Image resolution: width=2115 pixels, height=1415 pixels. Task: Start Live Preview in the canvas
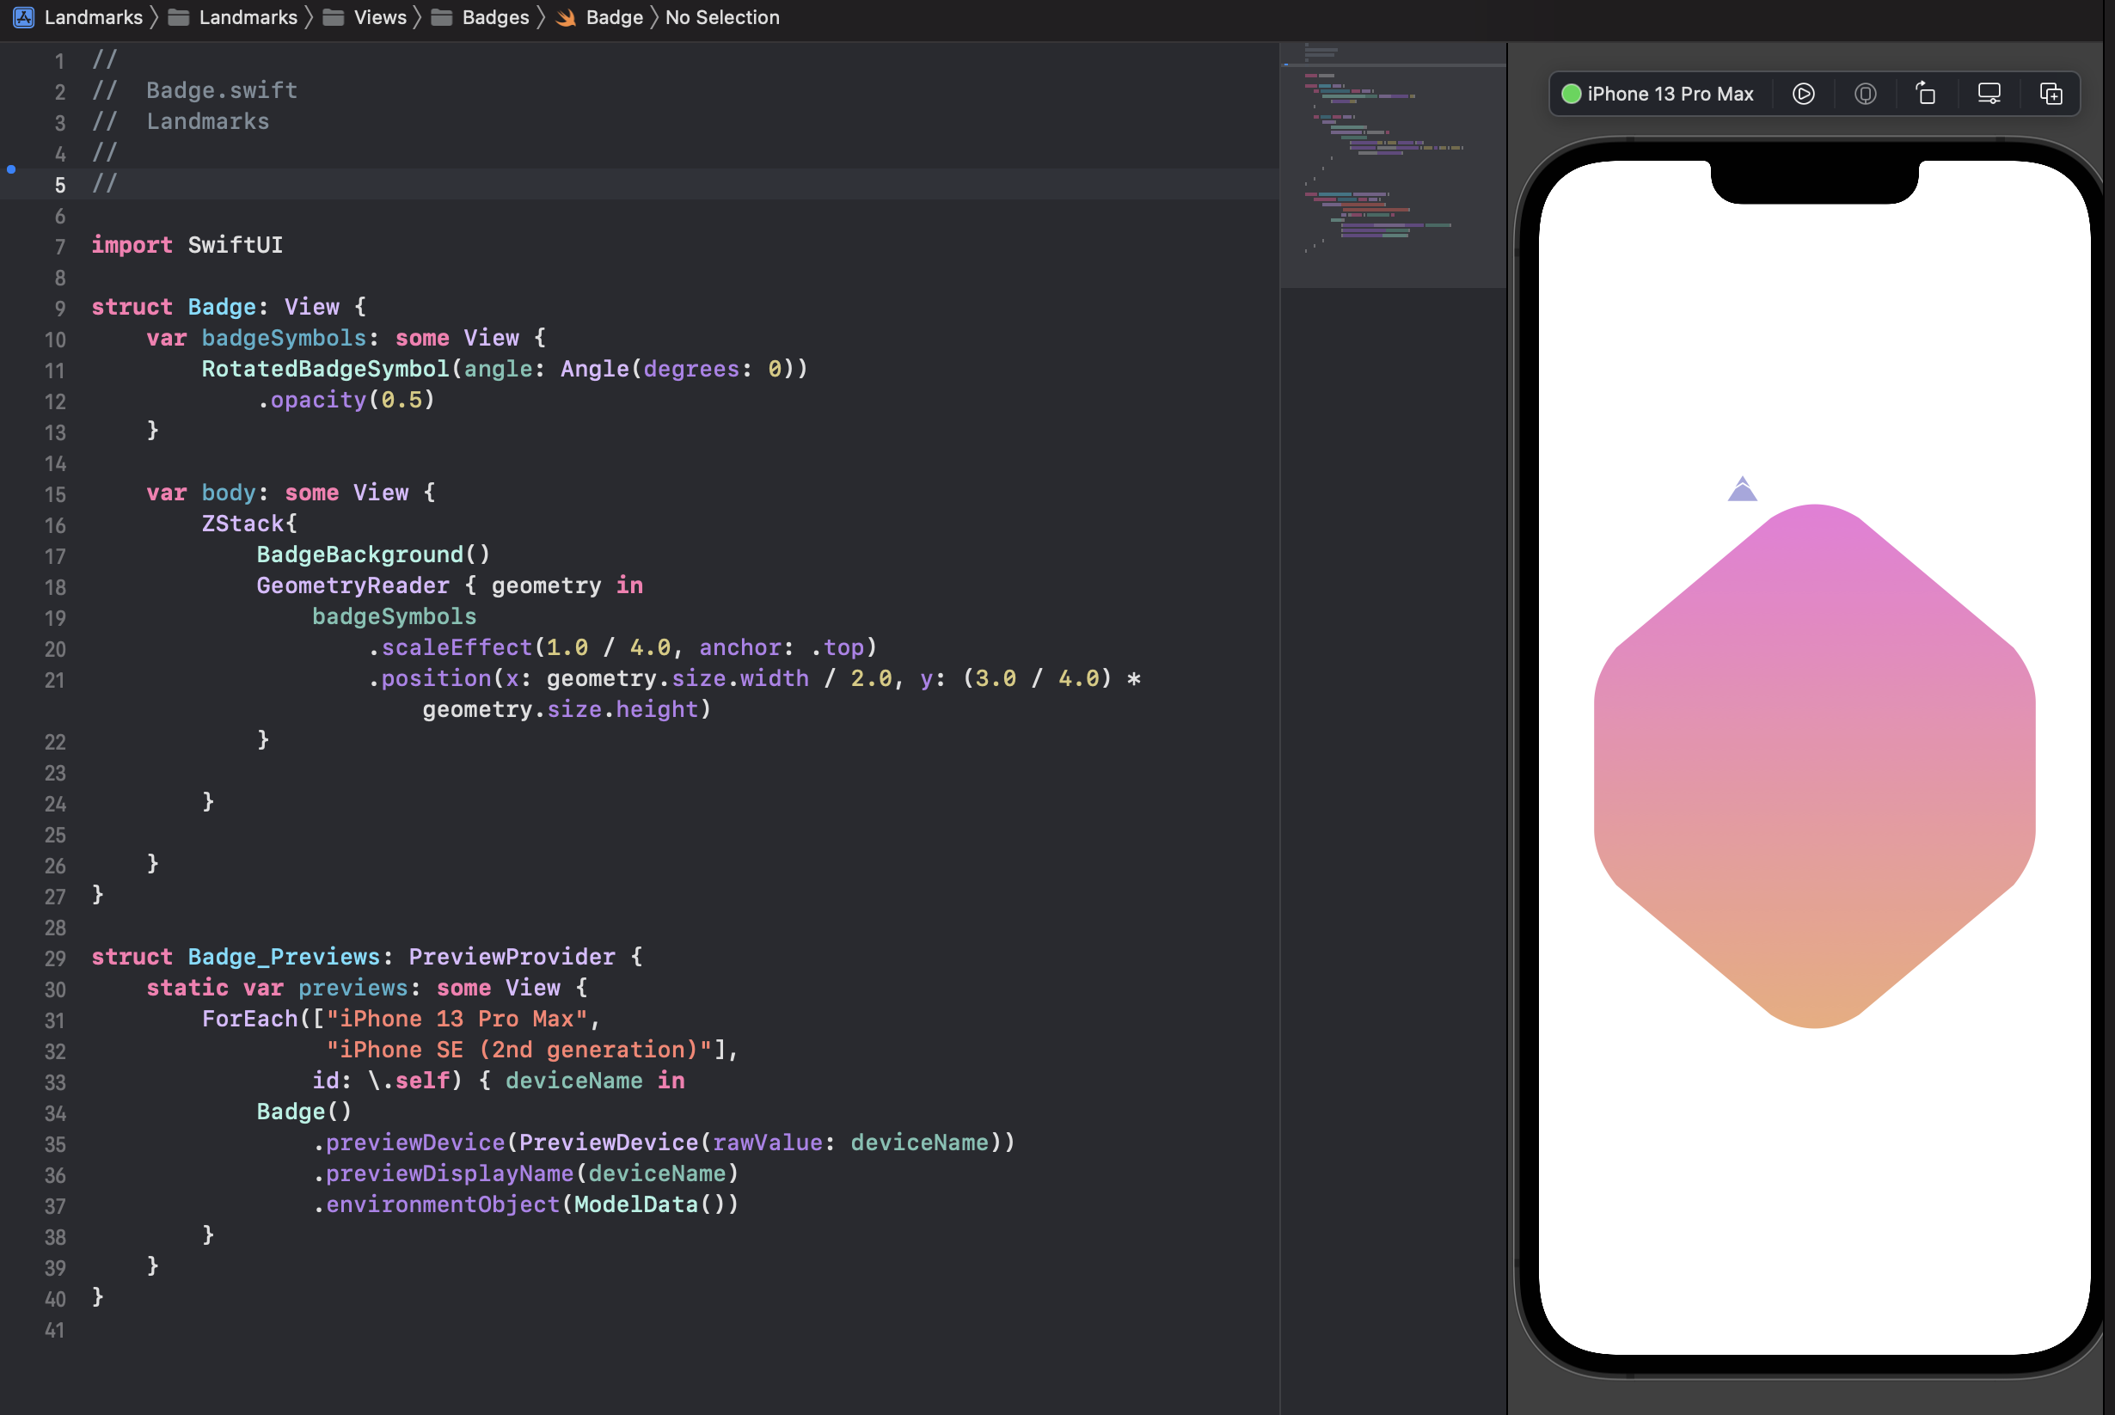[x=1803, y=93]
